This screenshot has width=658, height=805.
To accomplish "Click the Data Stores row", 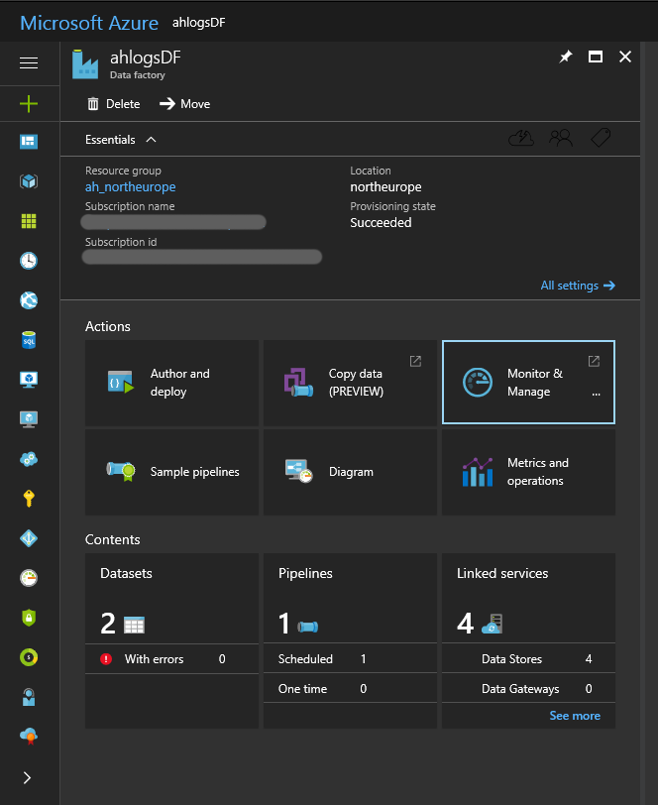I will pyautogui.click(x=528, y=658).
